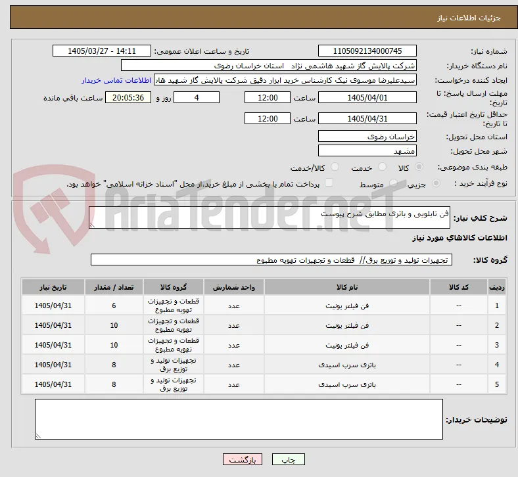Open the اطلاعات تماس خریدار link

[116, 80]
